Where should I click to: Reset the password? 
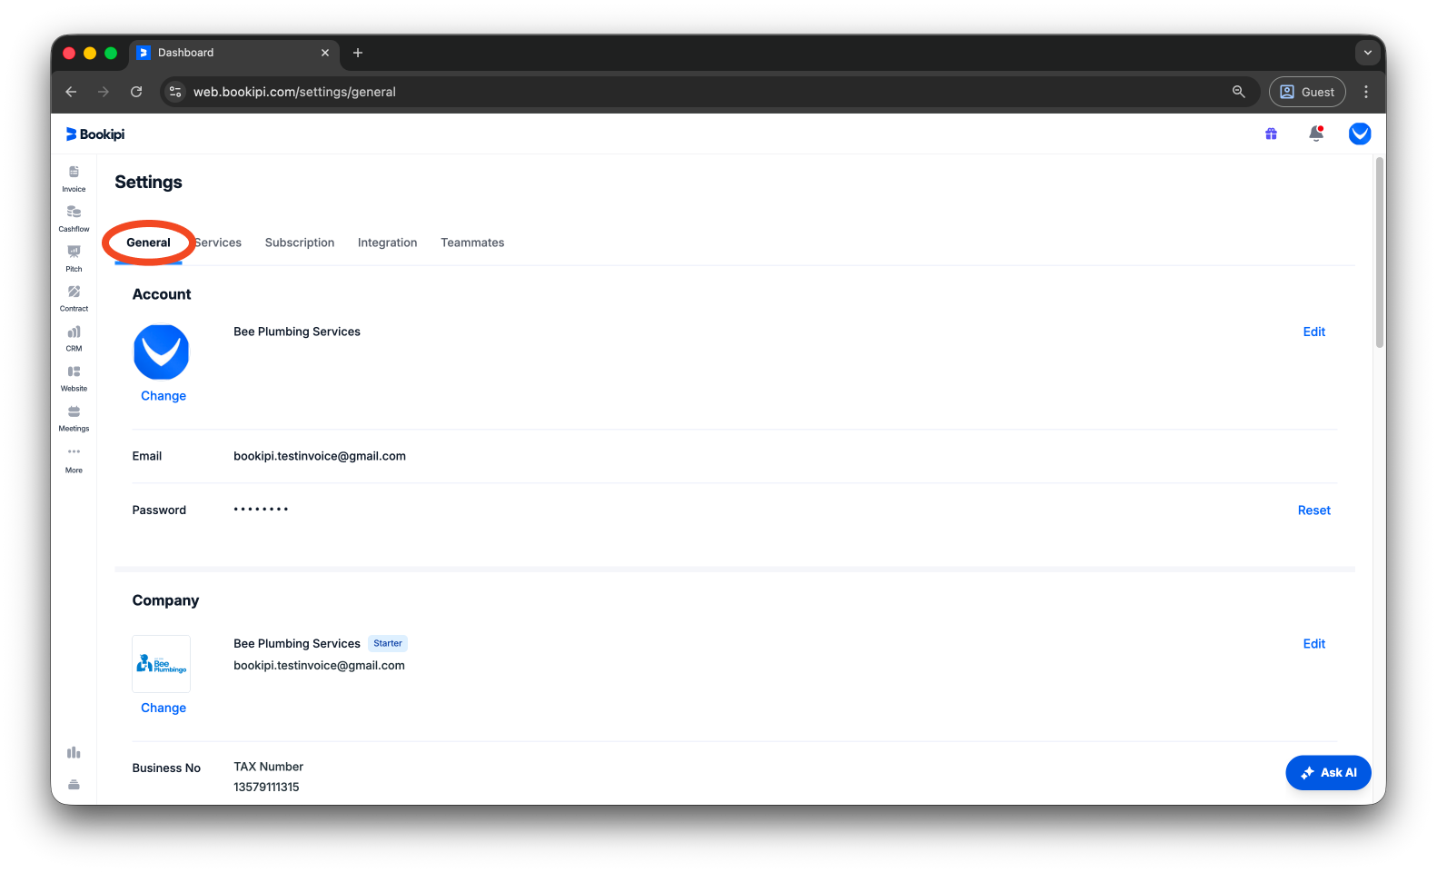tap(1313, 510)
